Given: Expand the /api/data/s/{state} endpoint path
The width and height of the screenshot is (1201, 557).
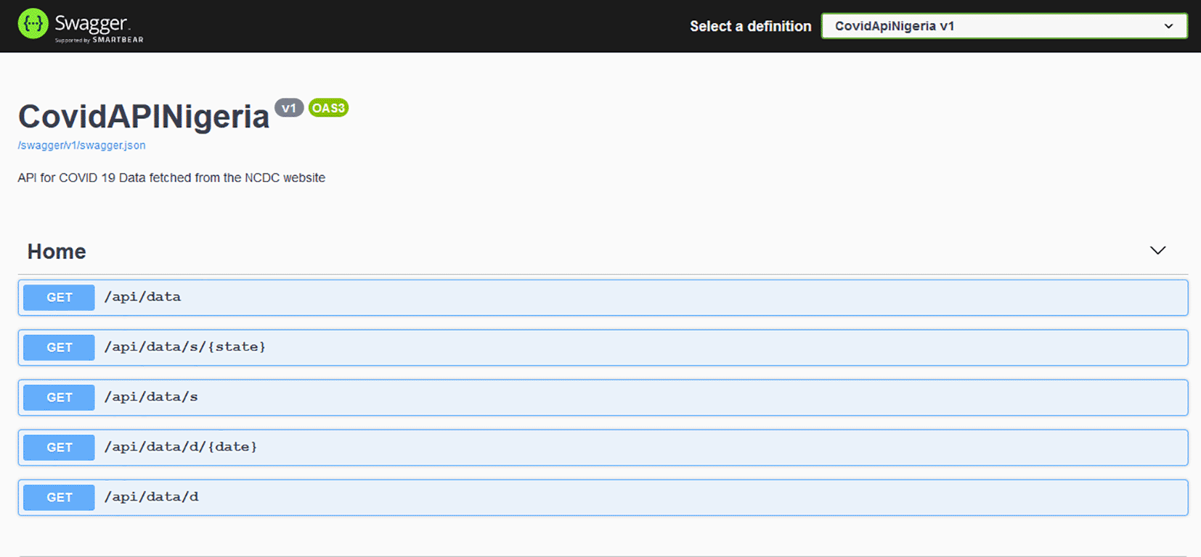Looking at the screenshot, I should coord(185,347).
